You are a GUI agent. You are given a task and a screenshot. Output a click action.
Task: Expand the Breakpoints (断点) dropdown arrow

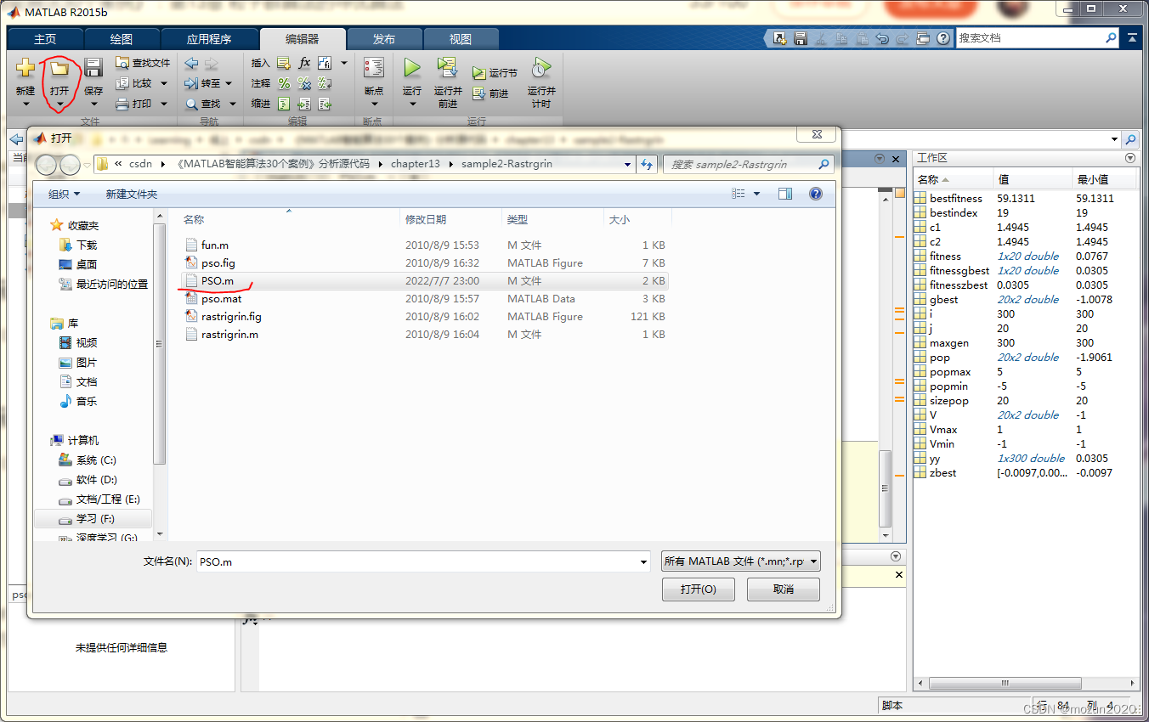[x=374, y=104]
